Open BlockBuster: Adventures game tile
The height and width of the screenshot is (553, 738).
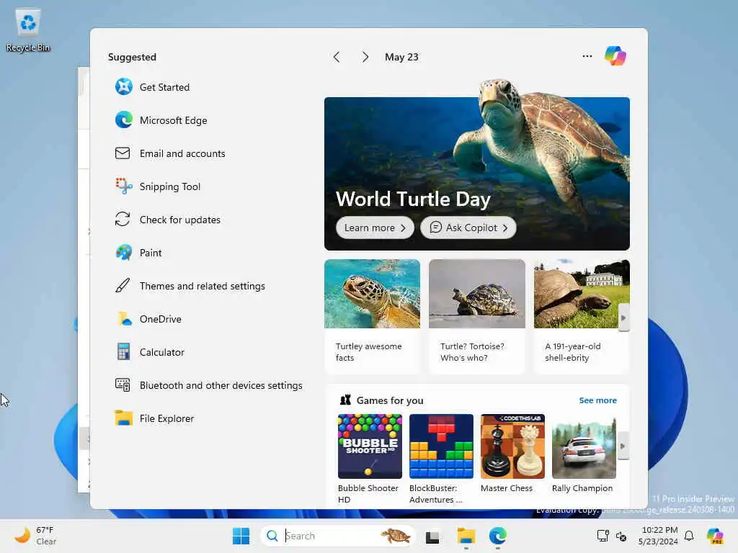point(442,459)
